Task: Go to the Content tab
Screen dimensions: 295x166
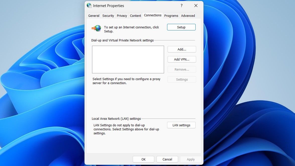Action: [x=135, y=16]
